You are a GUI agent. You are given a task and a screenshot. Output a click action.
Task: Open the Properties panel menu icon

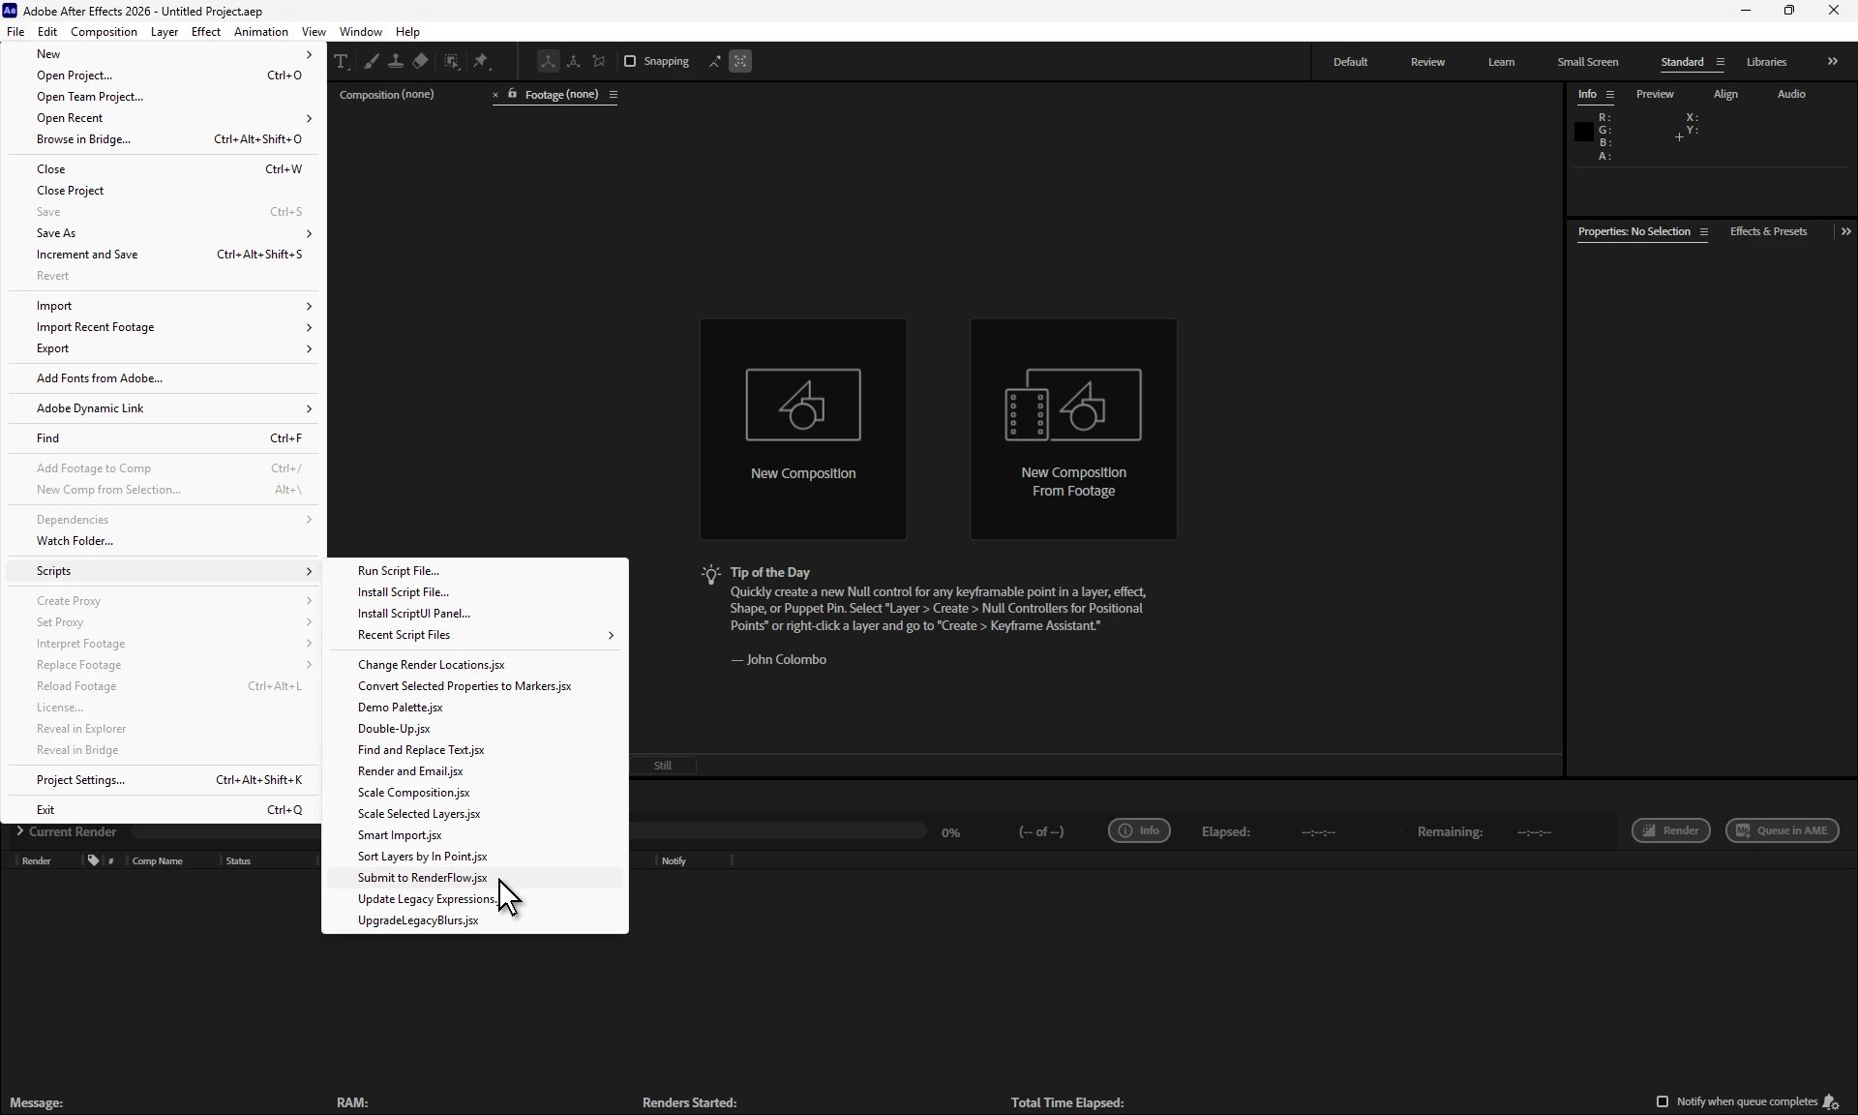tap(1703, 232)
